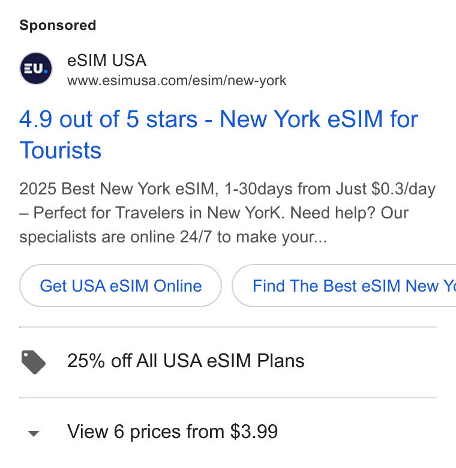Click the Sponsored label
Image resolution: width=456 pixels, height=468 pixels.
point(58,25)
